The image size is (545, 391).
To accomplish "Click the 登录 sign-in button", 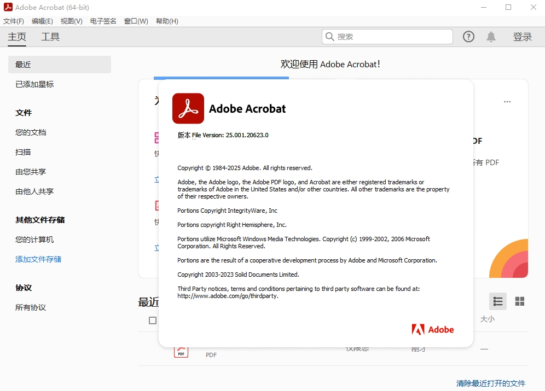I will click(x=523, y=37).
